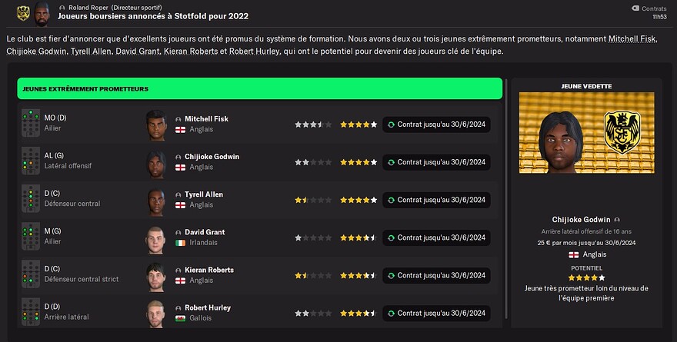Click Robert Hurley's contract button
This screenshot has height=342, width=677.
coord(436,313)
